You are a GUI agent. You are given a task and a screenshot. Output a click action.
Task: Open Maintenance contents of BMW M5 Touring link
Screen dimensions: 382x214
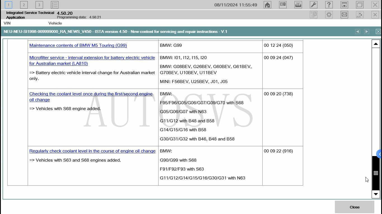(x=78, y=45)
